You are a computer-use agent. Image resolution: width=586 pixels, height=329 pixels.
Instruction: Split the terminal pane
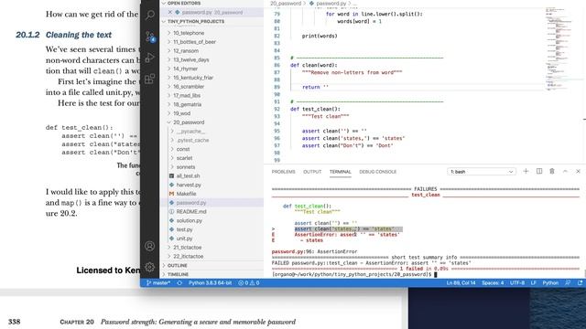click(x=539, y=171)
